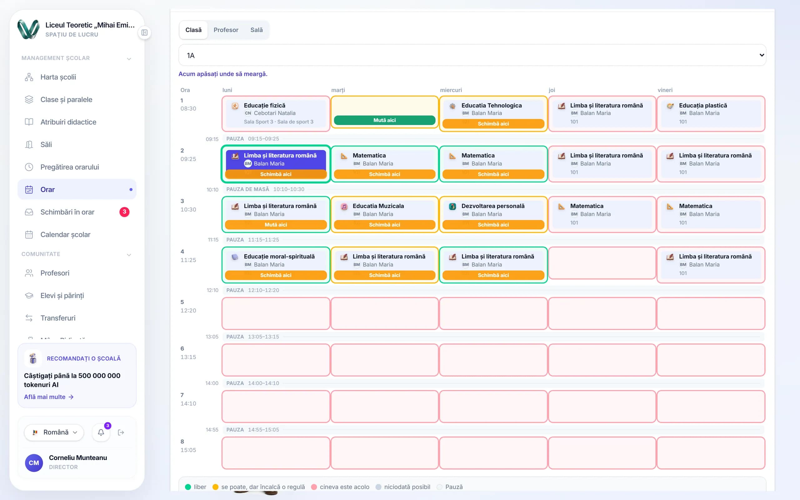Viewport: 800px width, 500px height.
Task: Click Schimbă aici on Educatia Muzicala
Action: 384,225
